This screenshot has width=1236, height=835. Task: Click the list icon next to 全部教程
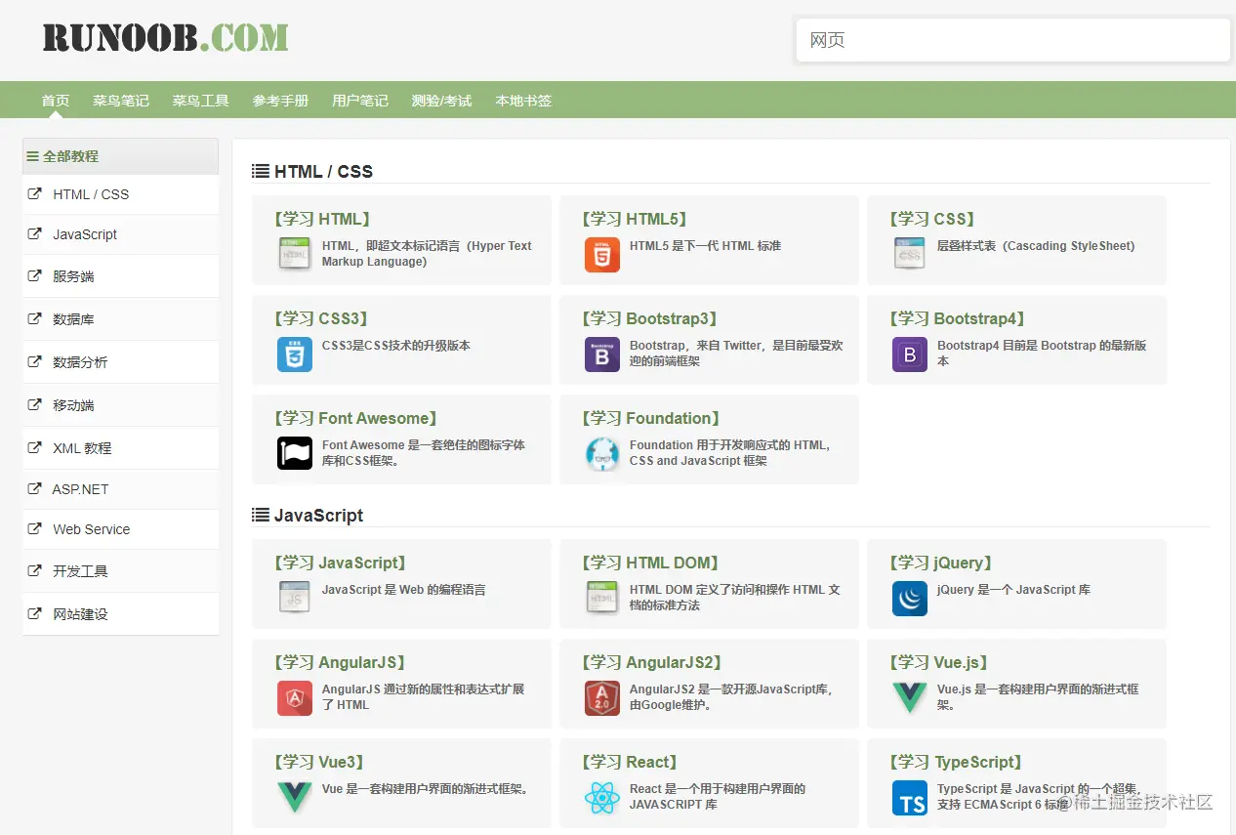click(x=32, y=156)
